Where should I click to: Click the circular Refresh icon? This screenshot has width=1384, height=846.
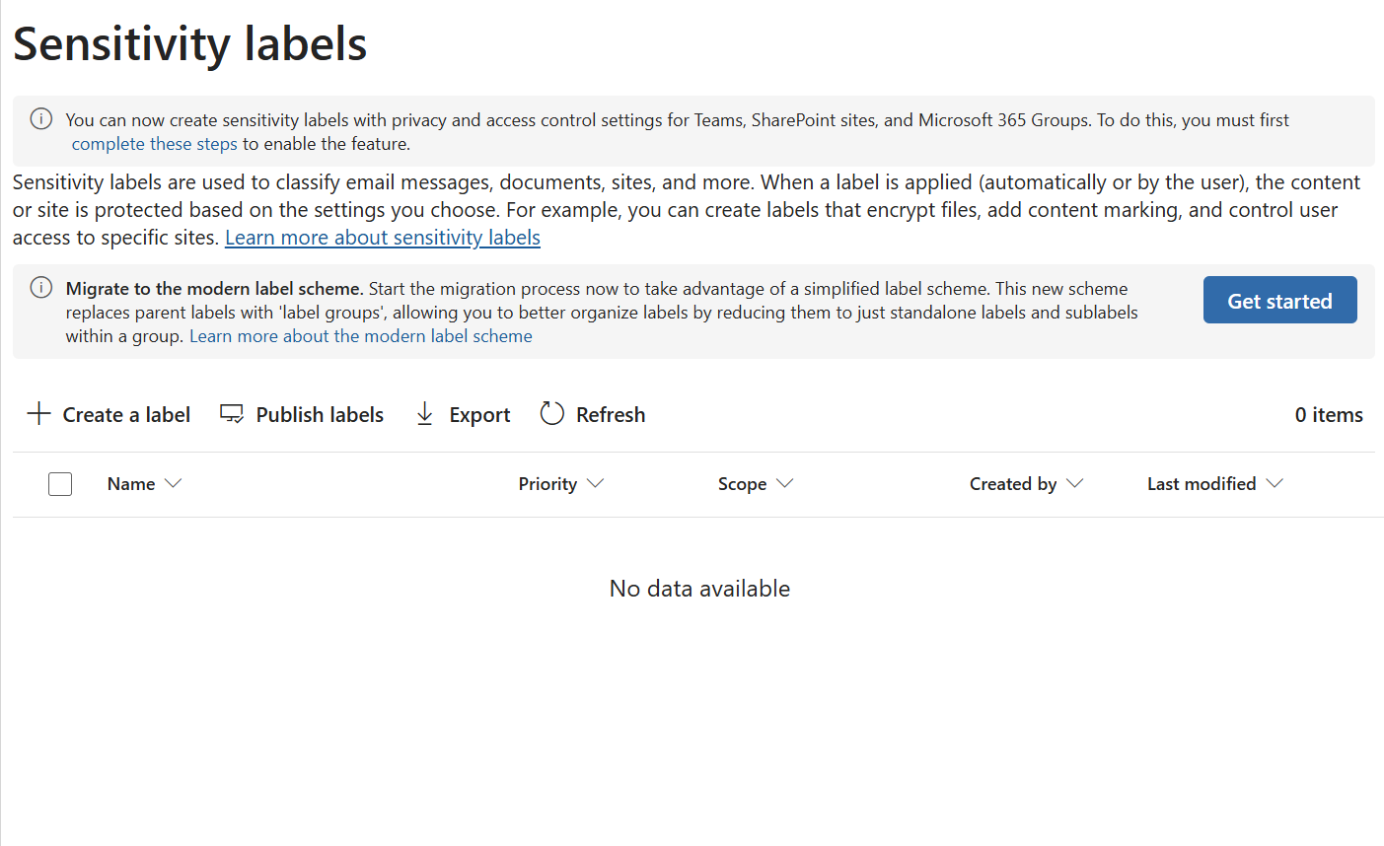click(x=552, y=414)
